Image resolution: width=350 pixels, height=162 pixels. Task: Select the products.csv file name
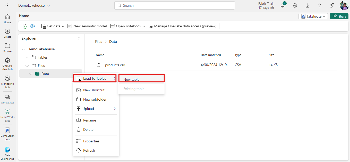coord(115,65)
